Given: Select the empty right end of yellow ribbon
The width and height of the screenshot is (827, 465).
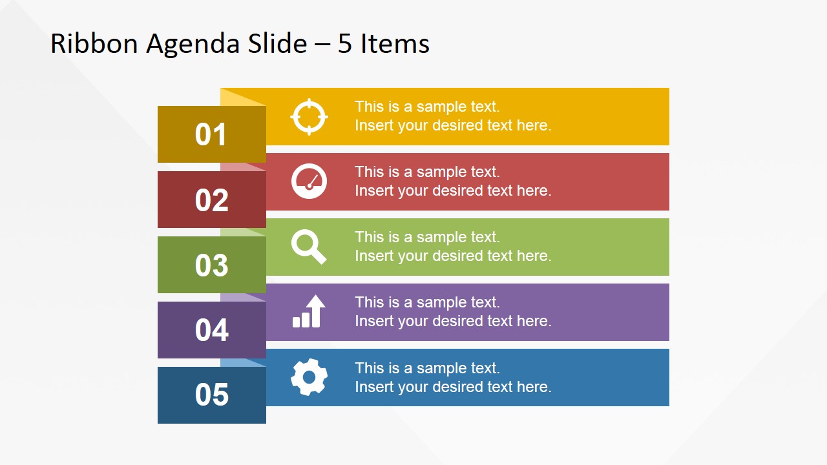Looking at the screenshot, I should pos(611,116).
